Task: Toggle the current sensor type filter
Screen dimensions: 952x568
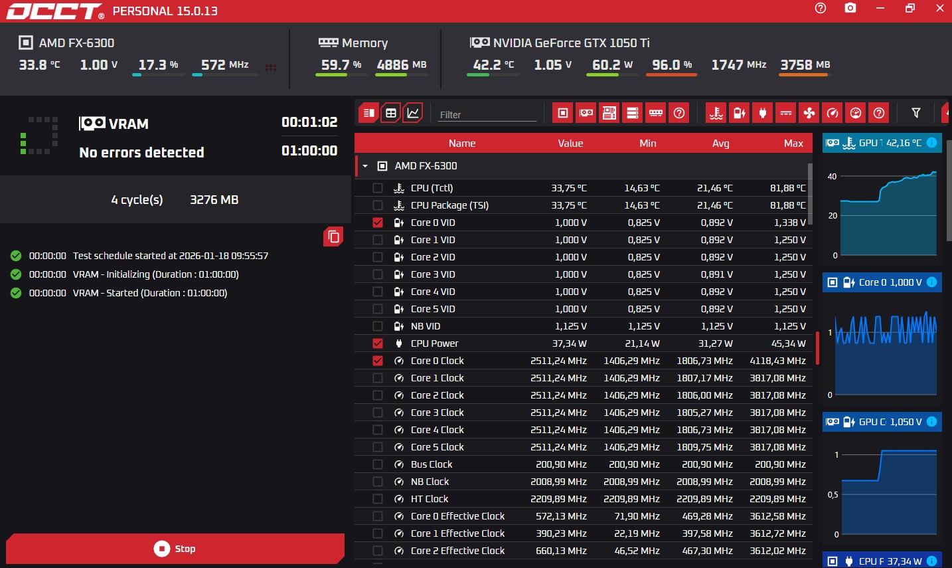Action: tap(786, 113)
